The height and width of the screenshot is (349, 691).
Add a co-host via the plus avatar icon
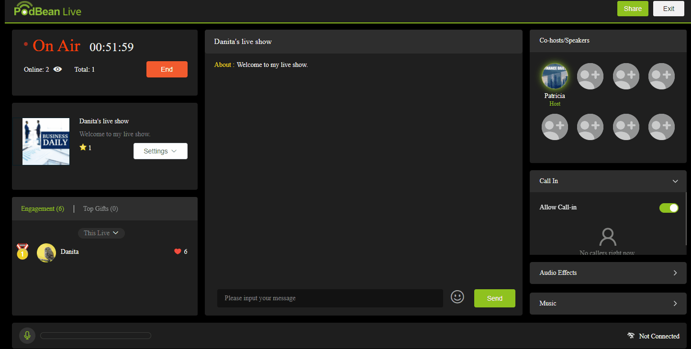590,76
